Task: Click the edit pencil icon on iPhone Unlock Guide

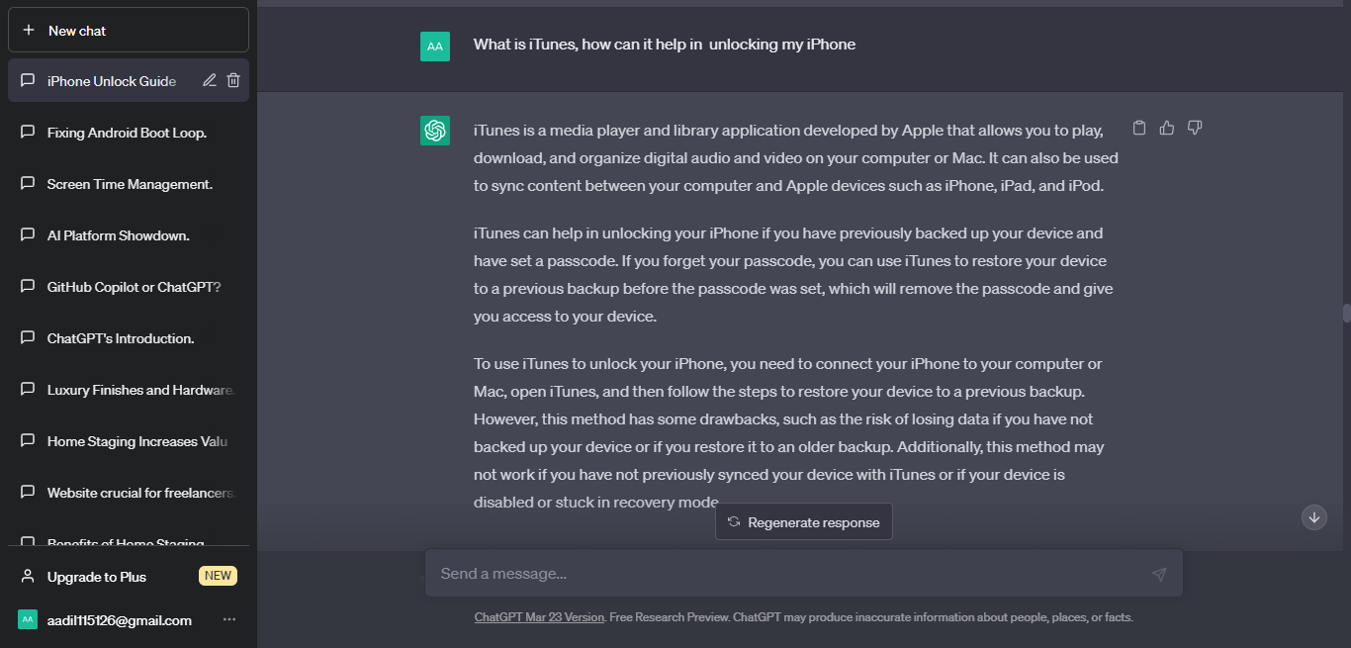Action: [210, 81]
